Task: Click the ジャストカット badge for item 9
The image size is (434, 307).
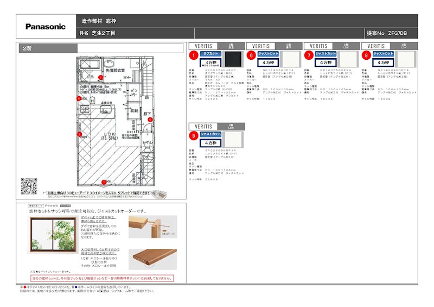Action: (210, 134)
